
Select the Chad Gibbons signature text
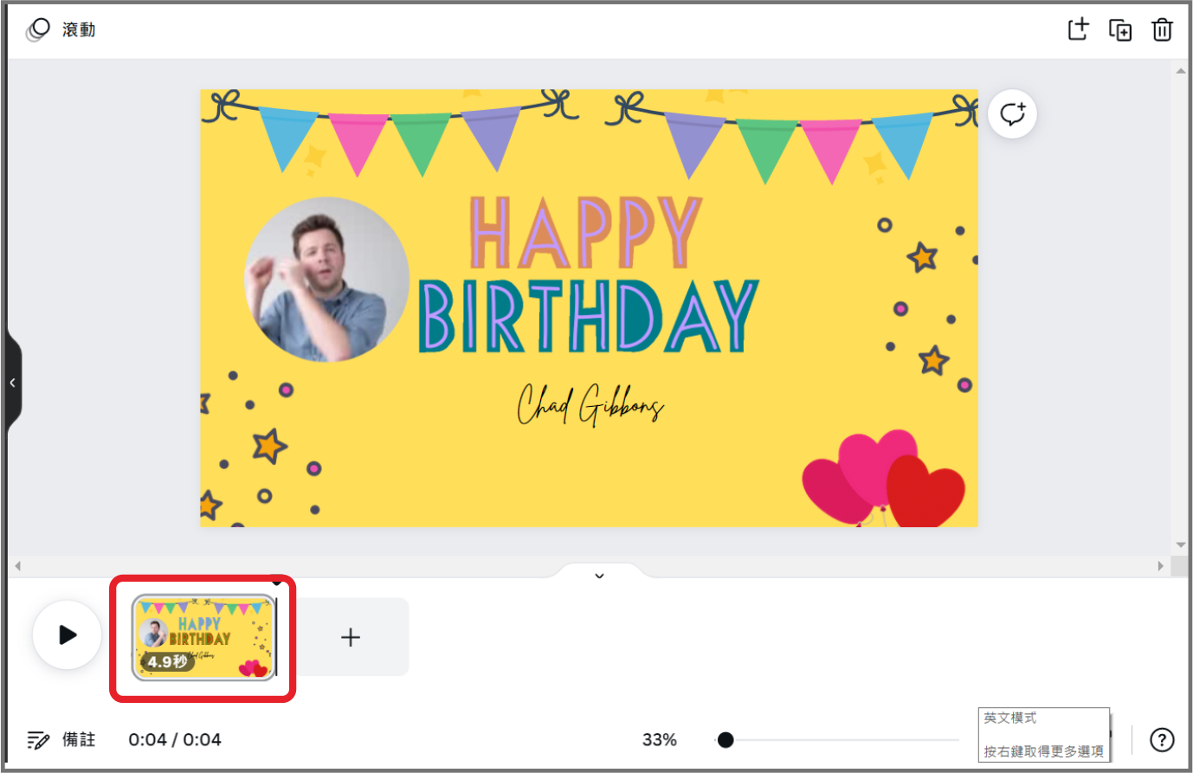[590, 405]
